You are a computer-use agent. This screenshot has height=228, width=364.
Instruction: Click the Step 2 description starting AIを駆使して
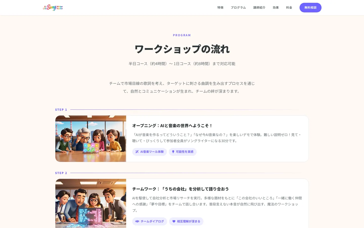(x=217, y=204)
